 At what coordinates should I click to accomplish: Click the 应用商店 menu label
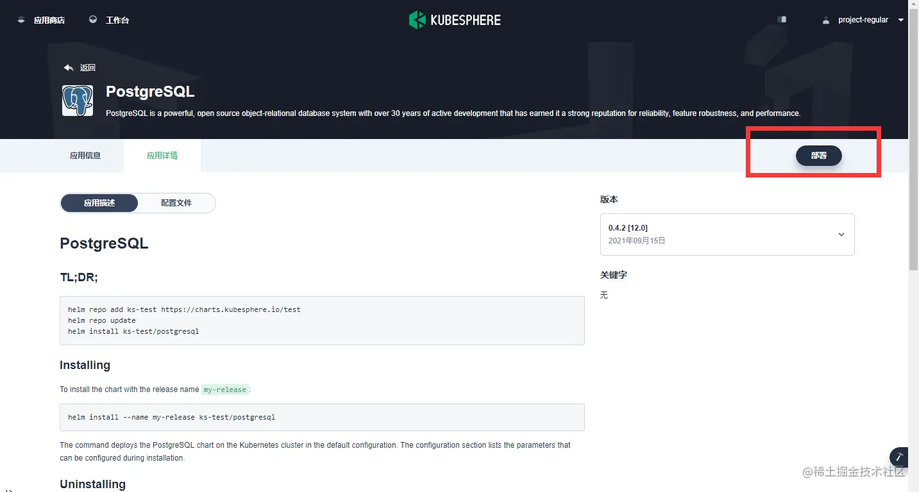[49, 20]
